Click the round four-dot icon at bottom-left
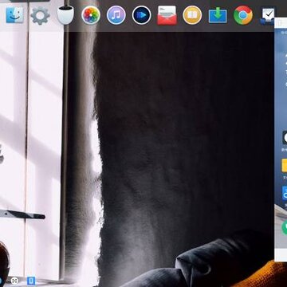Image resolution: width=287 pixels, height=287 pixels. (14, 281)
